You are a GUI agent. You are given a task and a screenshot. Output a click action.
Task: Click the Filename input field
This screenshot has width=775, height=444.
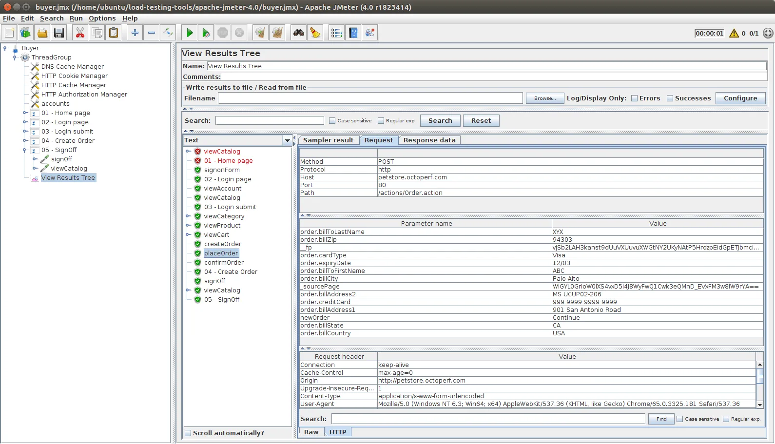point(370,98)
